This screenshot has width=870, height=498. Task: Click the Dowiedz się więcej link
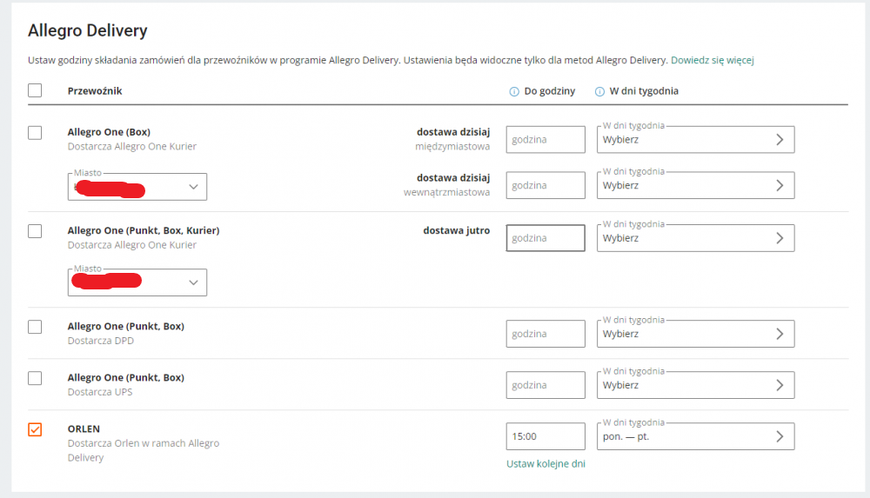(x=713, y=60)
